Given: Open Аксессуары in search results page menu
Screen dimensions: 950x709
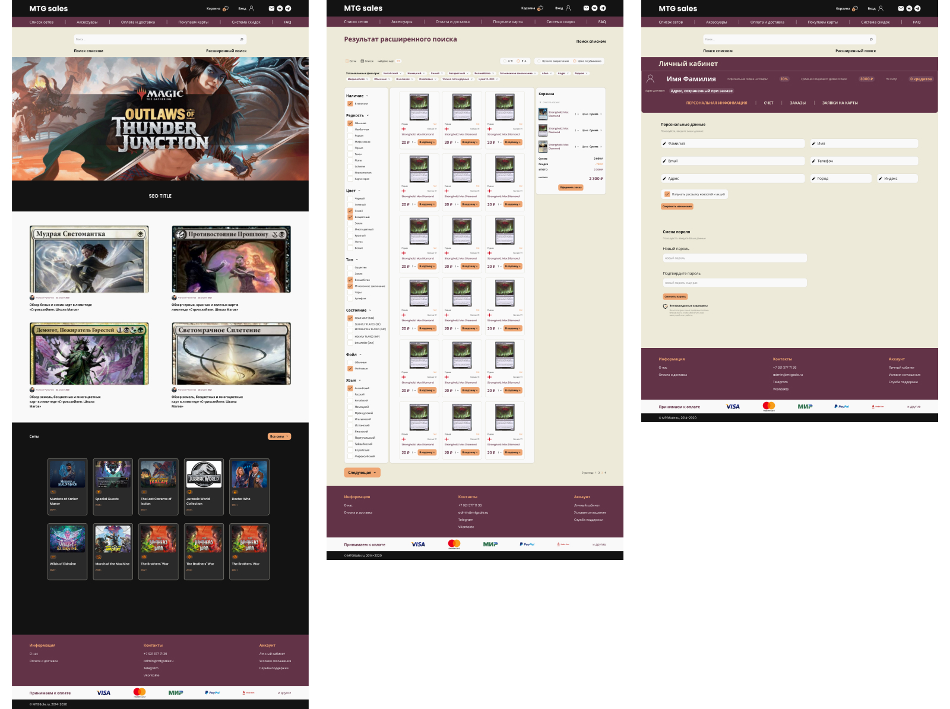Looking at the screenshot, I should point(402,22).
